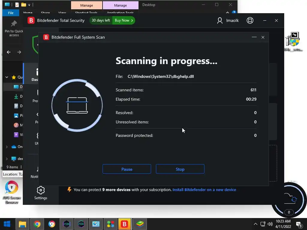
Task: Close the Full System Scan dialog
Action: coord(263,37)
